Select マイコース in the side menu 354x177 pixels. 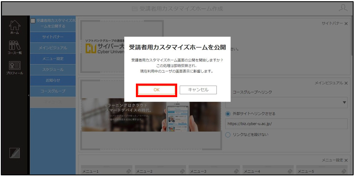[53, 102]
